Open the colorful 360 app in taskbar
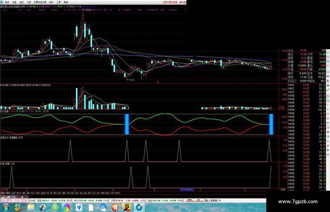The image size is (330, 212). coord(18,208)
